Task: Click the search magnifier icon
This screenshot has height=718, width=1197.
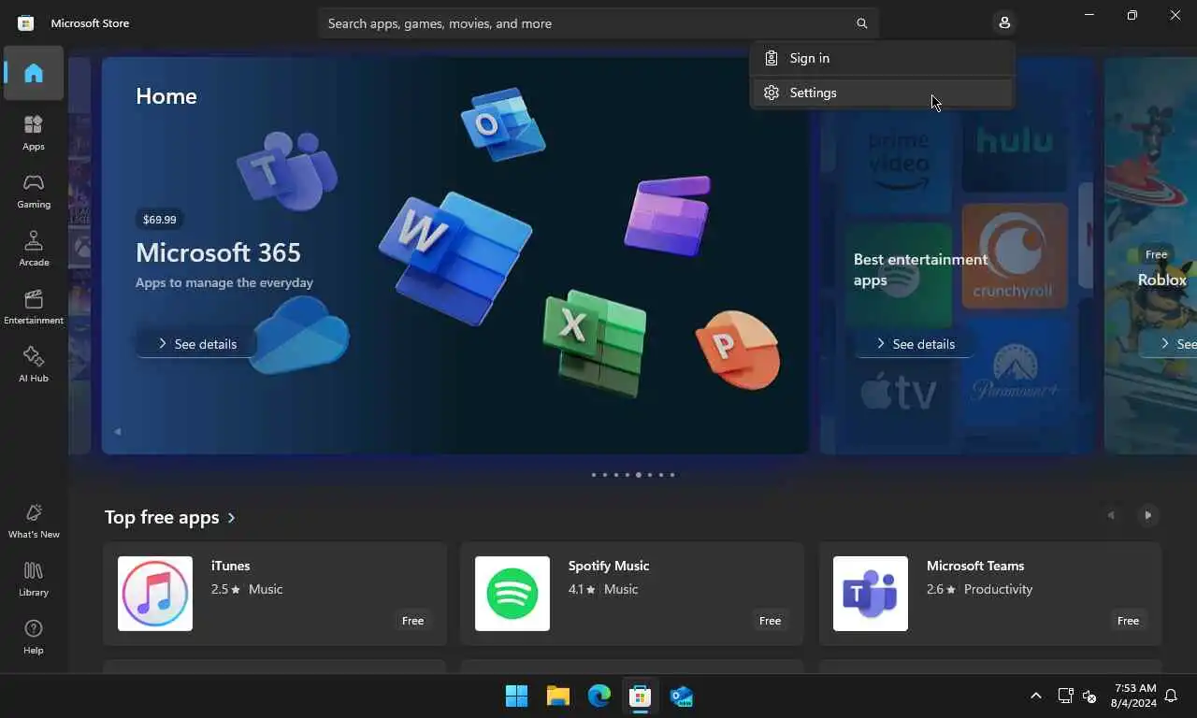Action: coord(861,23)
